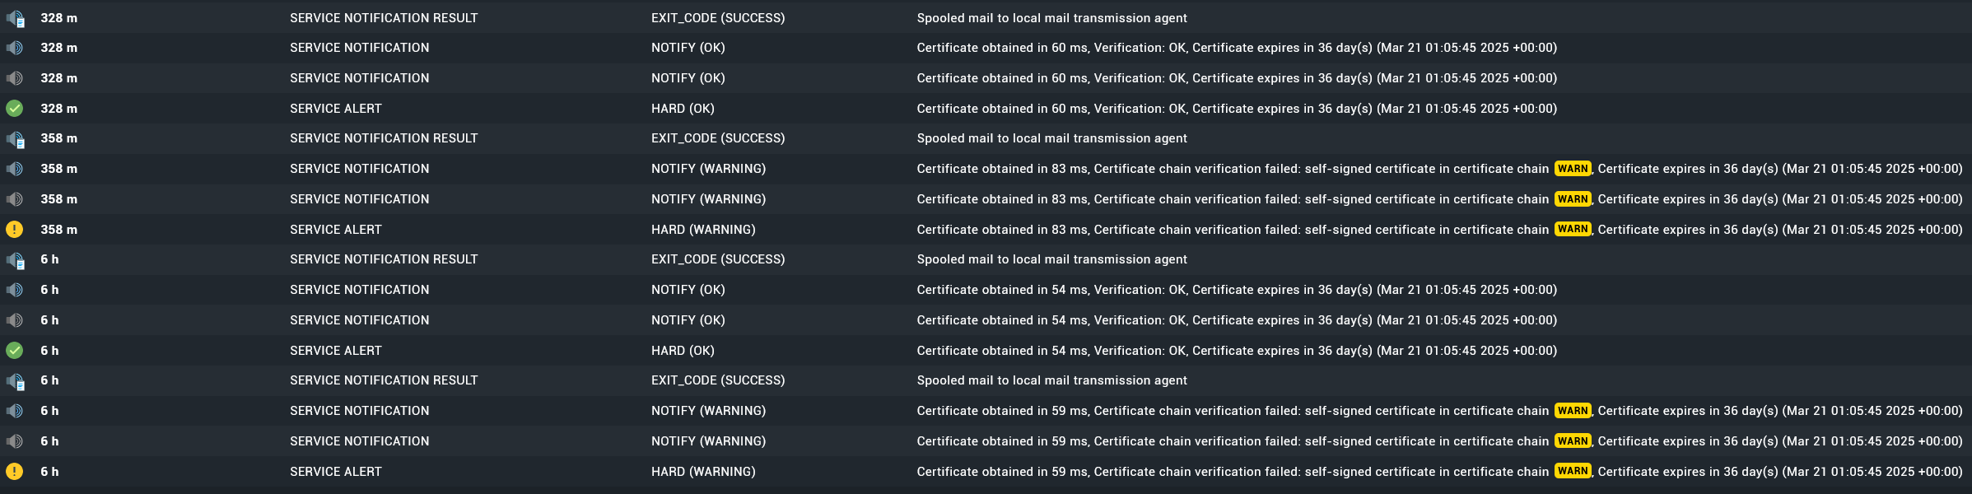Click the yellow warning icon at 358 m
Image resolution: width=1972 pixels, height=494 pixels.
pyautogui.click(x=15, y=230)
